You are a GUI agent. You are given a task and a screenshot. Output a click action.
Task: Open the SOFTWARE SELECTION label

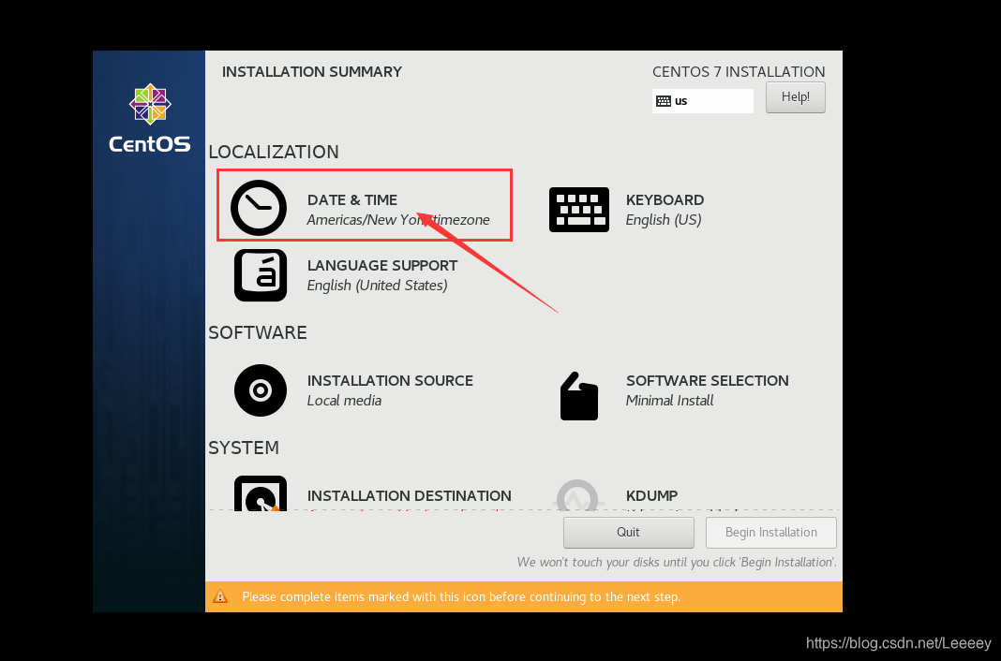point(708,380)
